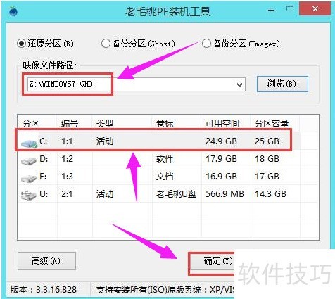Click the 类型 column header
The width and height of the screenshot is (335, 299).
point(105,123)
